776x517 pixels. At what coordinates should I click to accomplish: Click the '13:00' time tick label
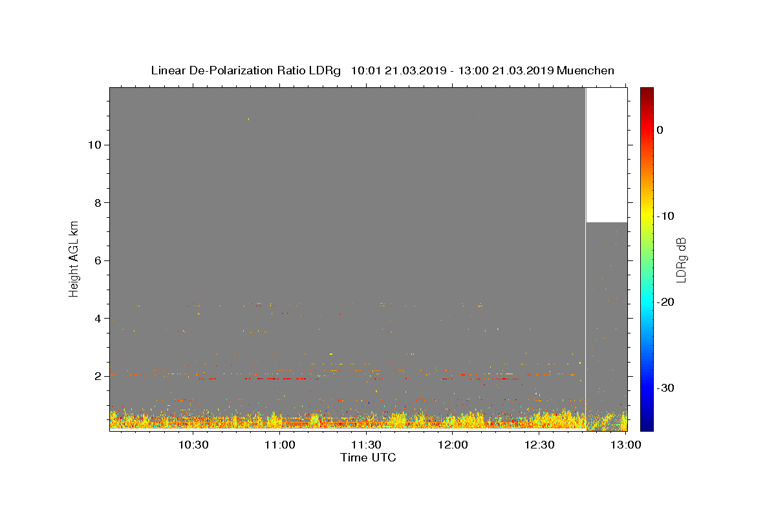[x=625, y=445]
